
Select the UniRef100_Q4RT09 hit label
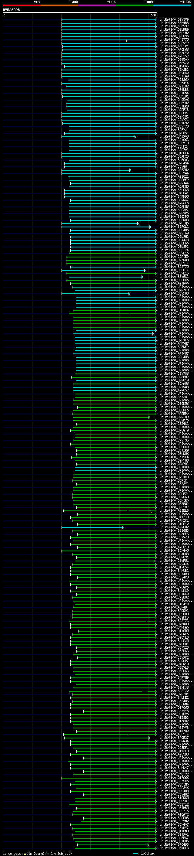tap(174, 417)
